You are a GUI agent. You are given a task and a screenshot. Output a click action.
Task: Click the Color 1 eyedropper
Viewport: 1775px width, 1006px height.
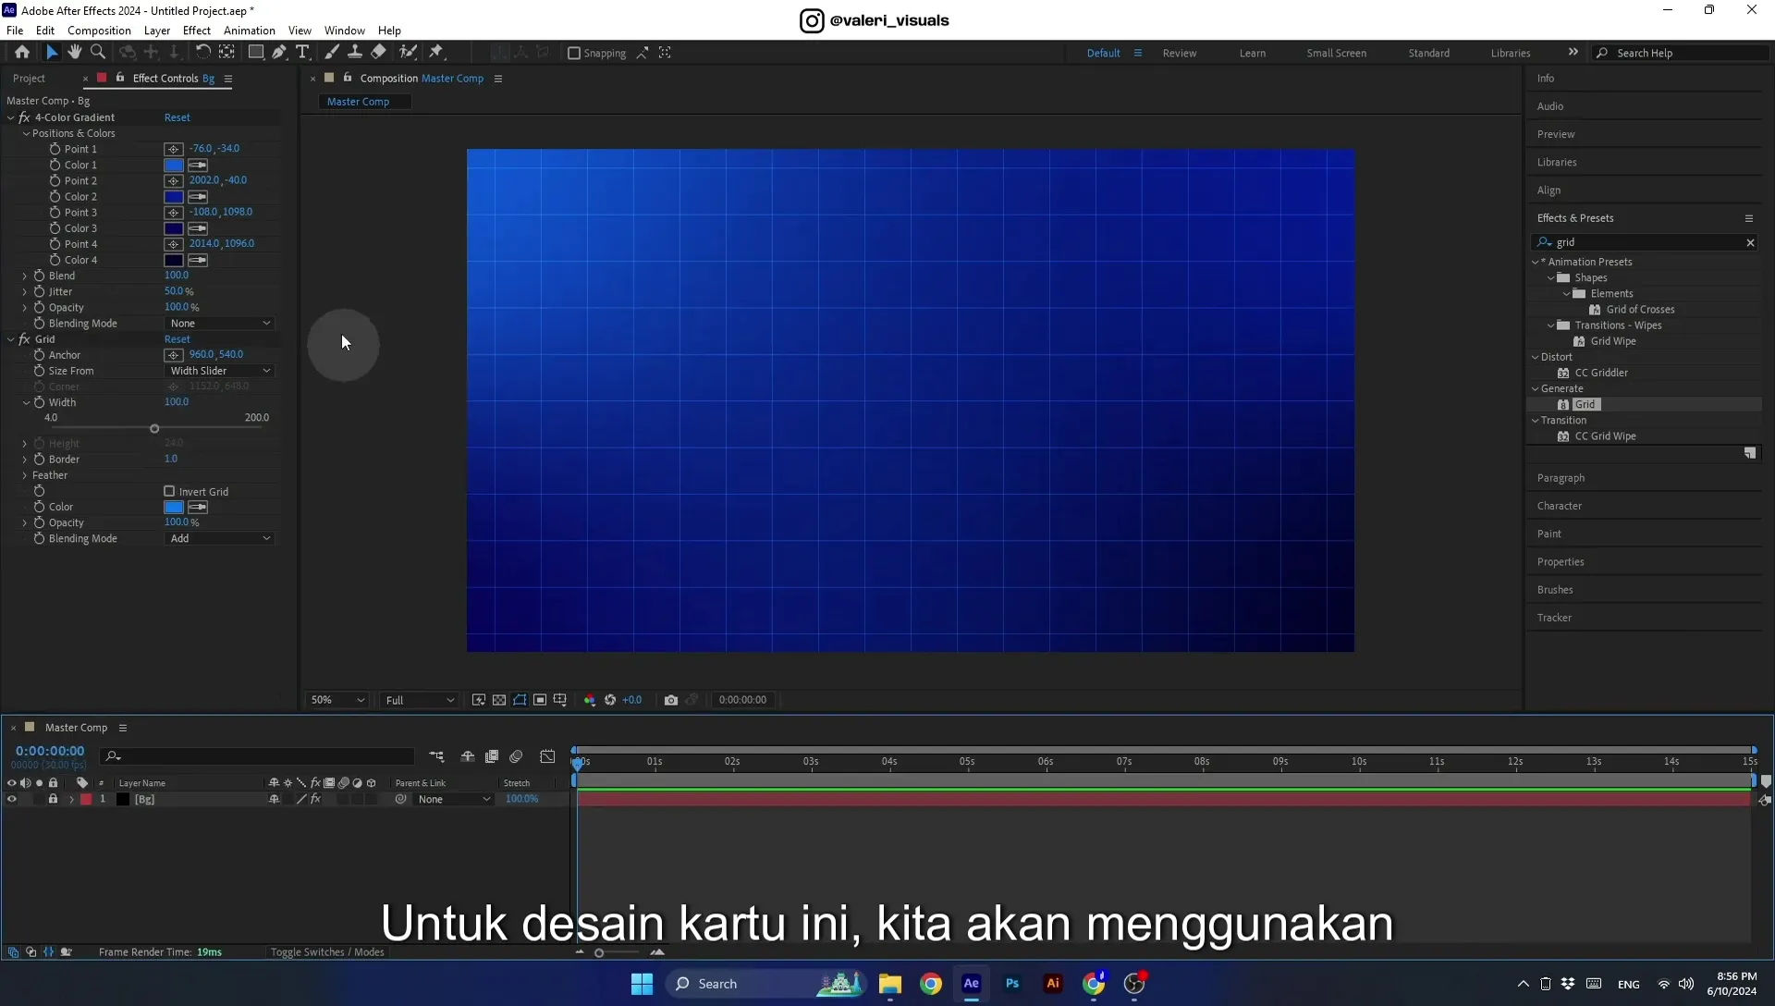pyautogui.click(x=198, y=165)
